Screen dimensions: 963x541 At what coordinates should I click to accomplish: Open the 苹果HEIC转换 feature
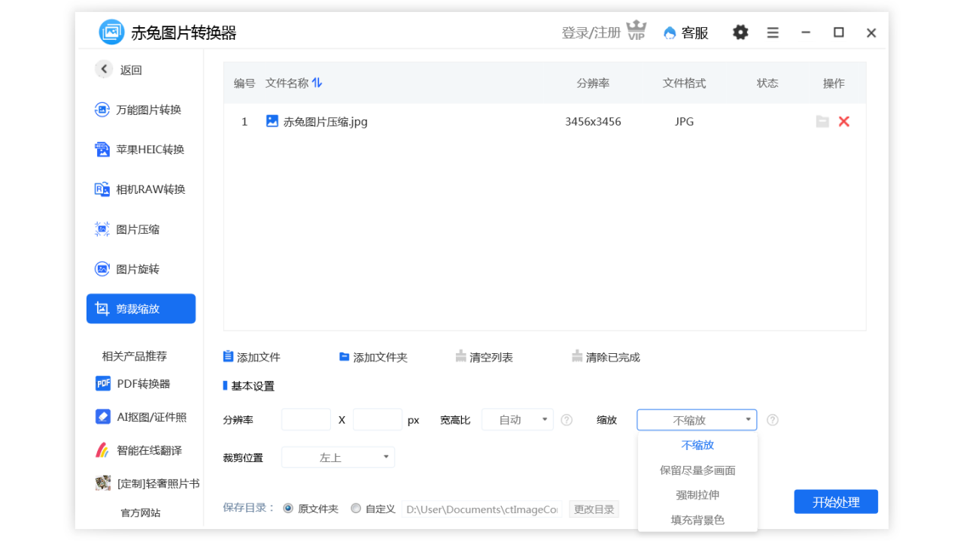coord(141,149)
